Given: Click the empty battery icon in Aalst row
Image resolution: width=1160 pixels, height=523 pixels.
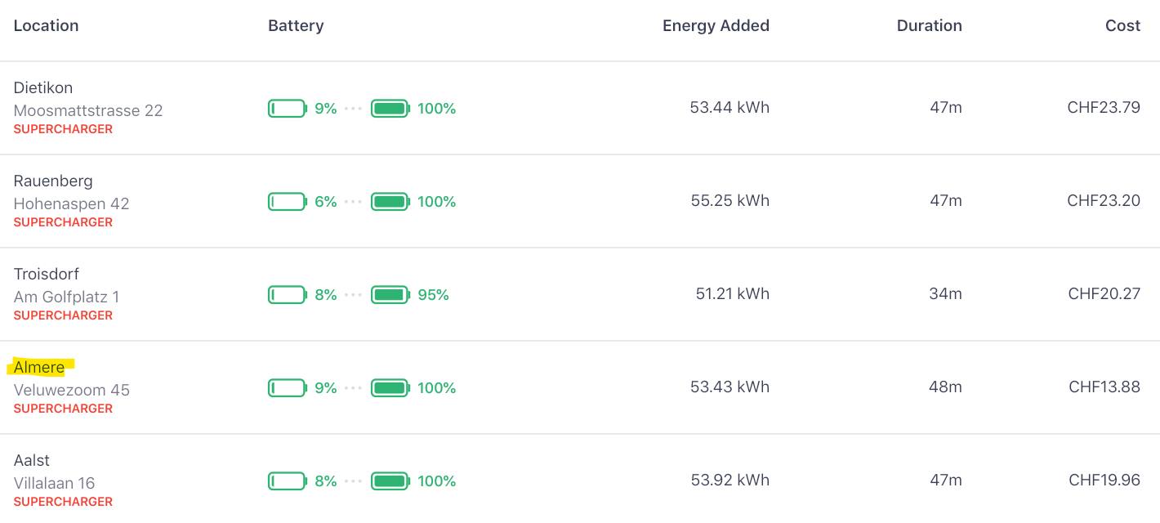Looking at the screenshot, I should tap(287, 481).
